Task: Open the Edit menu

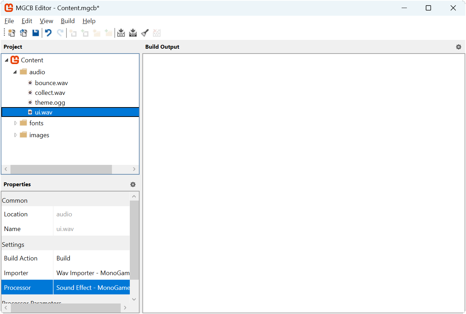Action: (27, 21)
